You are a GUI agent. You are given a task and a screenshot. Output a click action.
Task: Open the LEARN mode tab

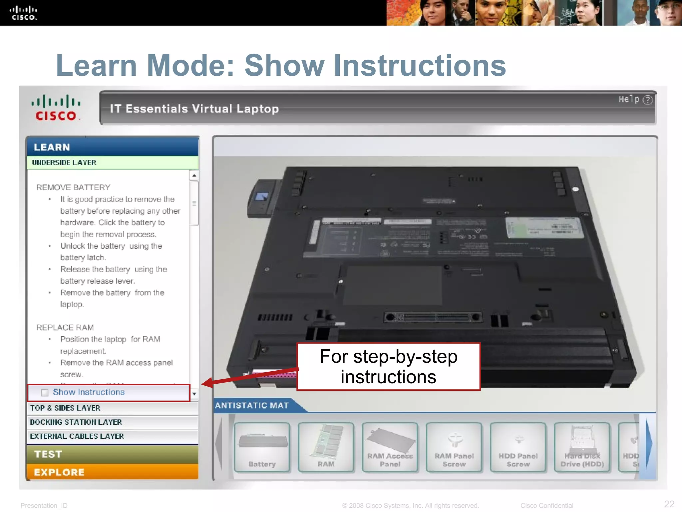point(113,147)
